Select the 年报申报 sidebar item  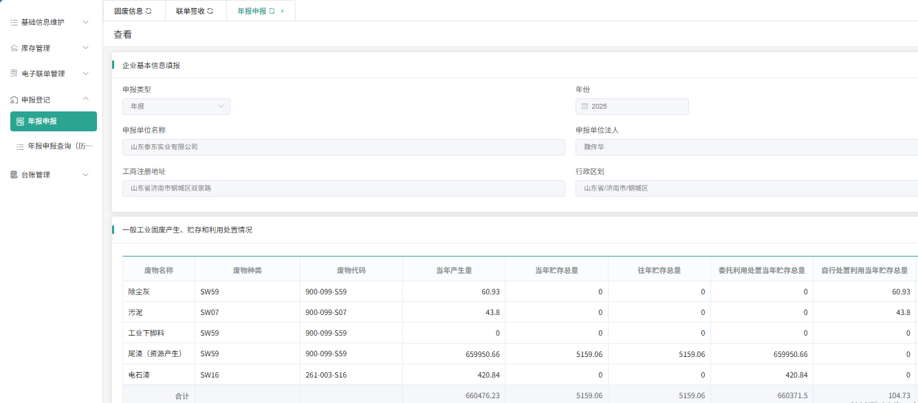(x=54, y=122)
